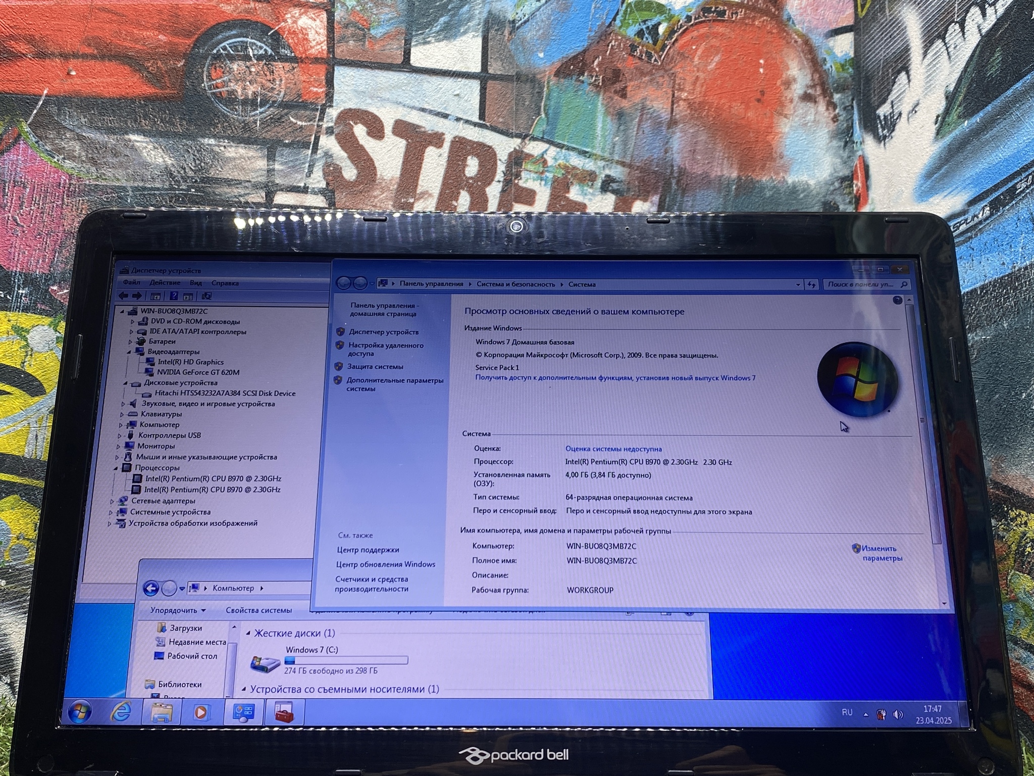The height and width of the screenshot is (776, 1034).
Task: Open the Действие menu in Device Manager
Action: click(x=165, y=282)
